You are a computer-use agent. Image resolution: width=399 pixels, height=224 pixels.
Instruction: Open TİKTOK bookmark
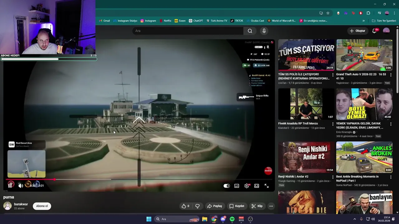point(237,21)
